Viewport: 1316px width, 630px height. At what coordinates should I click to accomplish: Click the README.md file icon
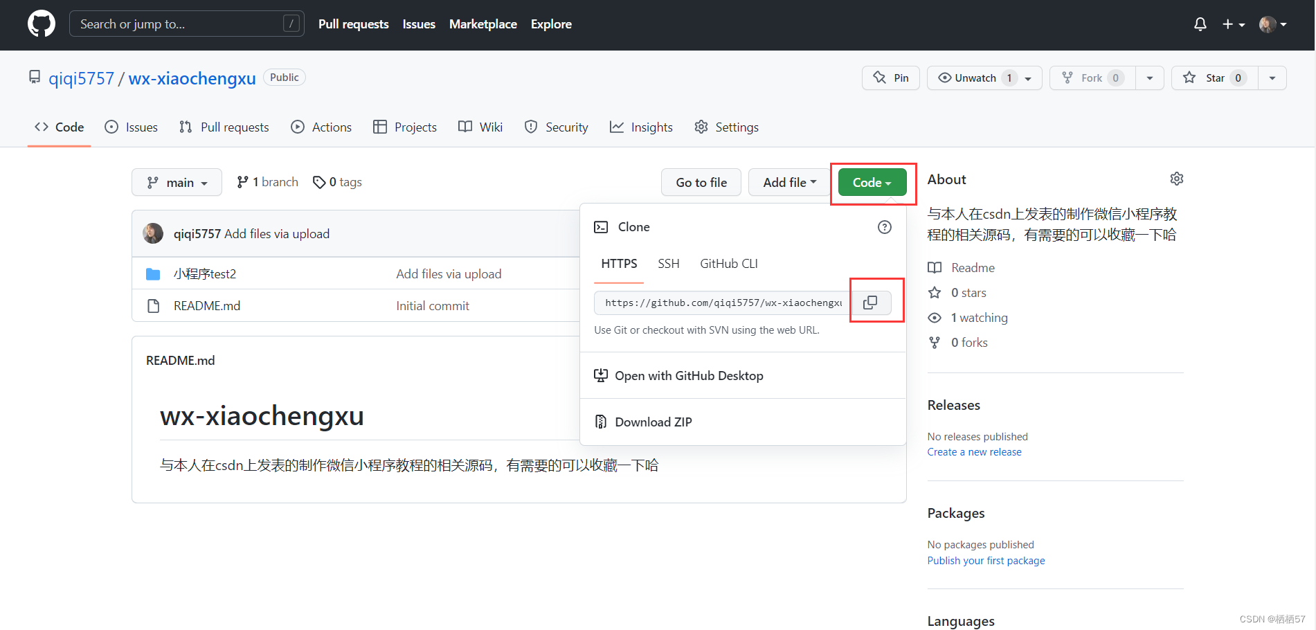(x=153, y=306)
